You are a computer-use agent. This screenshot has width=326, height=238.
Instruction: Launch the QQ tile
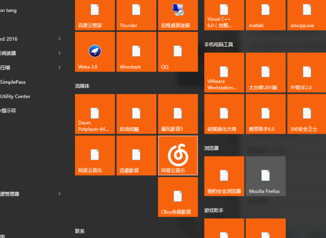click(x=178, y=52)
